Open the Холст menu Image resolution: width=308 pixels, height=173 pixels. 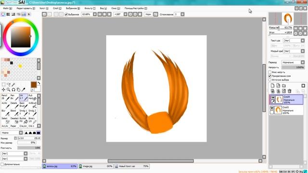click(x=44, y=9)
